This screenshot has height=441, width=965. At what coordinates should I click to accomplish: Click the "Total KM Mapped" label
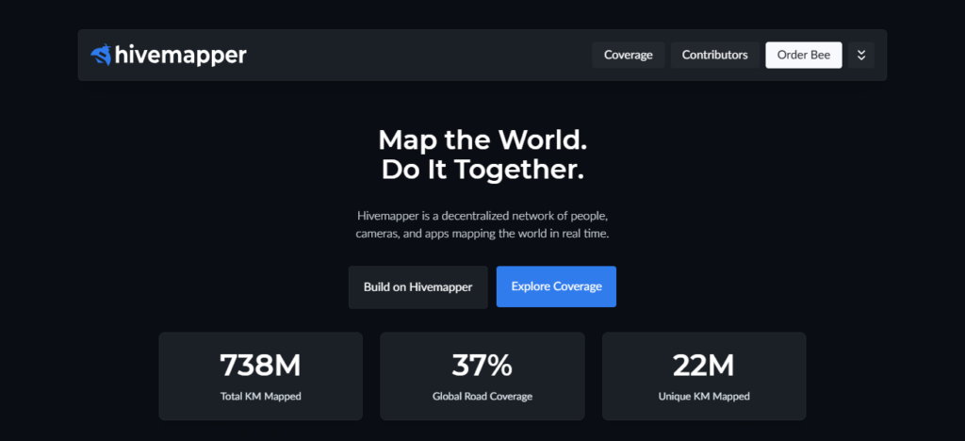tap(260, 397)
